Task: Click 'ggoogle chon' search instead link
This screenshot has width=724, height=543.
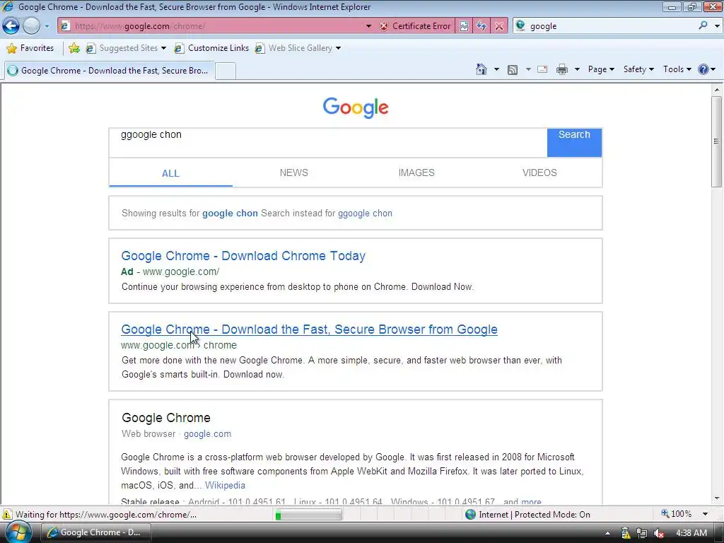Action: [x=365, y=214]
